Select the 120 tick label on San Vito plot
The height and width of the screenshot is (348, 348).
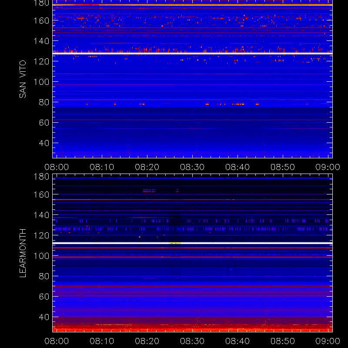(41, 61)
